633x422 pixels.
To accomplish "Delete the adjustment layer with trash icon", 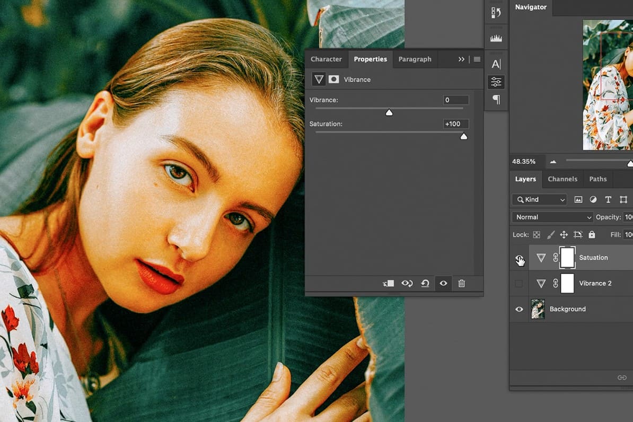I will pos(461,284).
